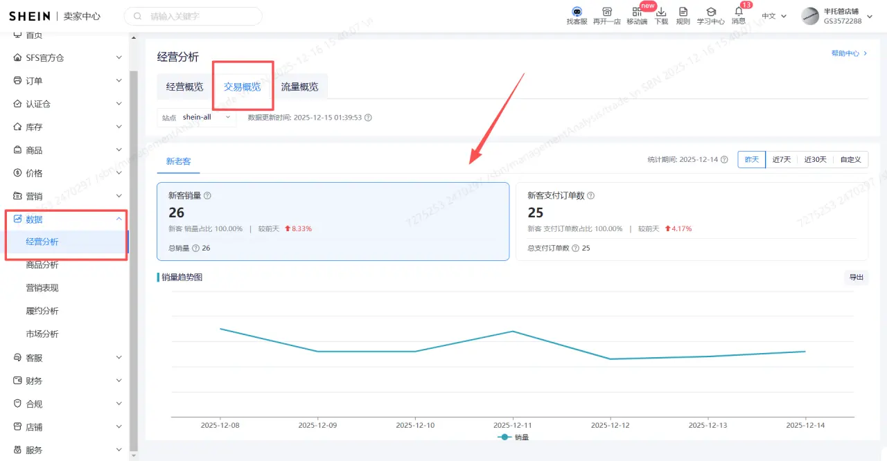Click the help icon beside 统计期间
887x461 pixels.
pyautogui.click(x=724, y=159)
